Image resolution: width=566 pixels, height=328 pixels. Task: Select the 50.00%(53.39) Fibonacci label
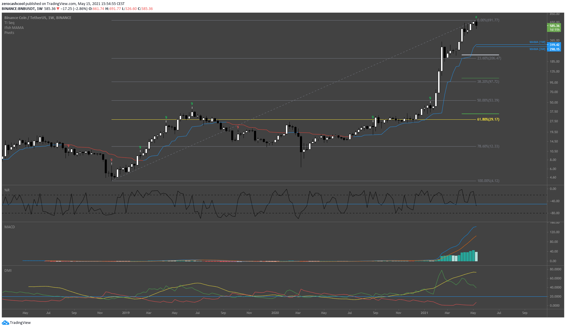(x=488, y=100)
